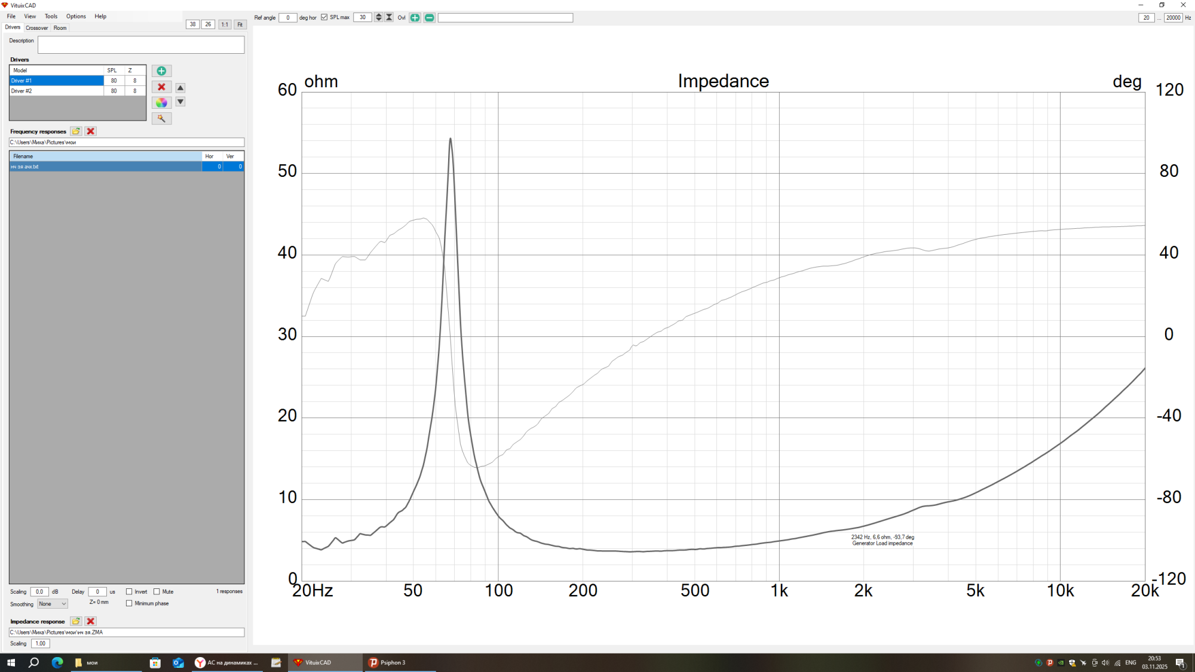Open driver color wheel picker
This screenshot has height=672, width=1195.
pyautogui.click(x=161, y=103)
